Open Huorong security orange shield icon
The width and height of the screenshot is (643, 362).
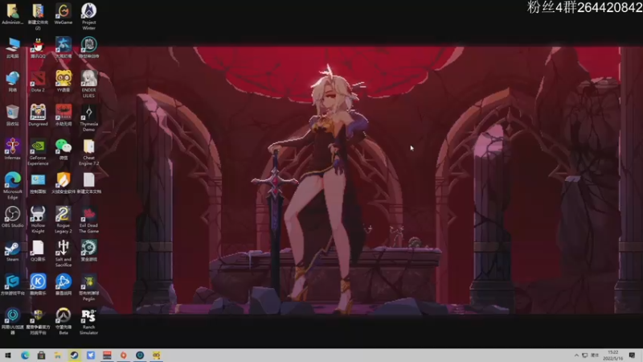coord(63,180)
